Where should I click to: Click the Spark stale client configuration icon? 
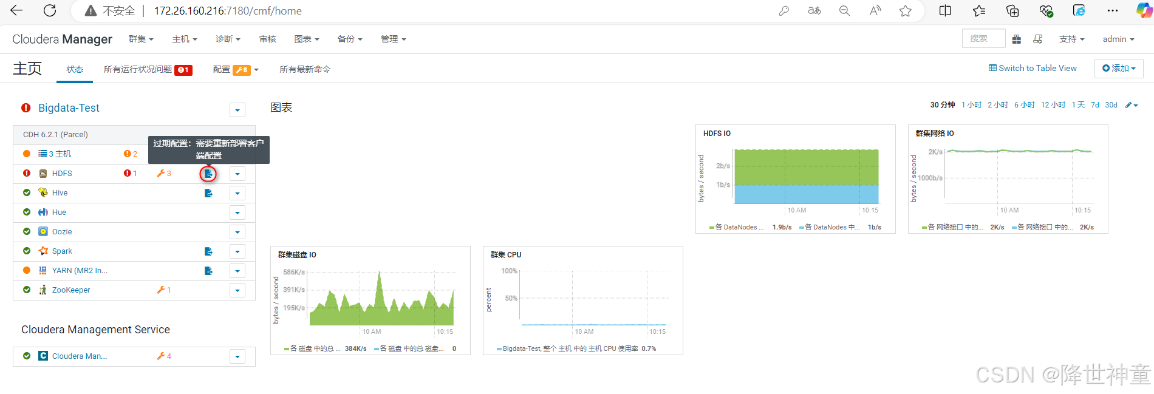point(208,251)
